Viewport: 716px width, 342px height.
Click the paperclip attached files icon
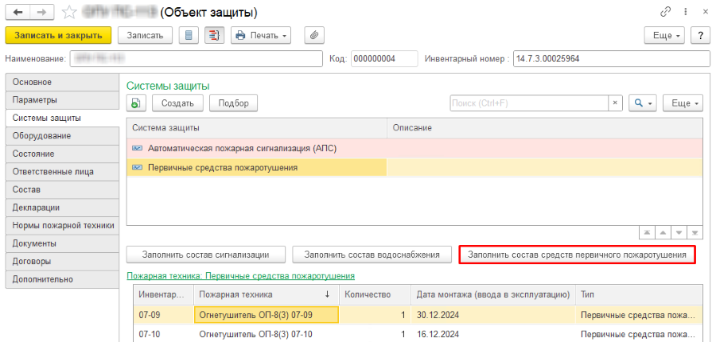pyautogui.click(x=314, y=35)
